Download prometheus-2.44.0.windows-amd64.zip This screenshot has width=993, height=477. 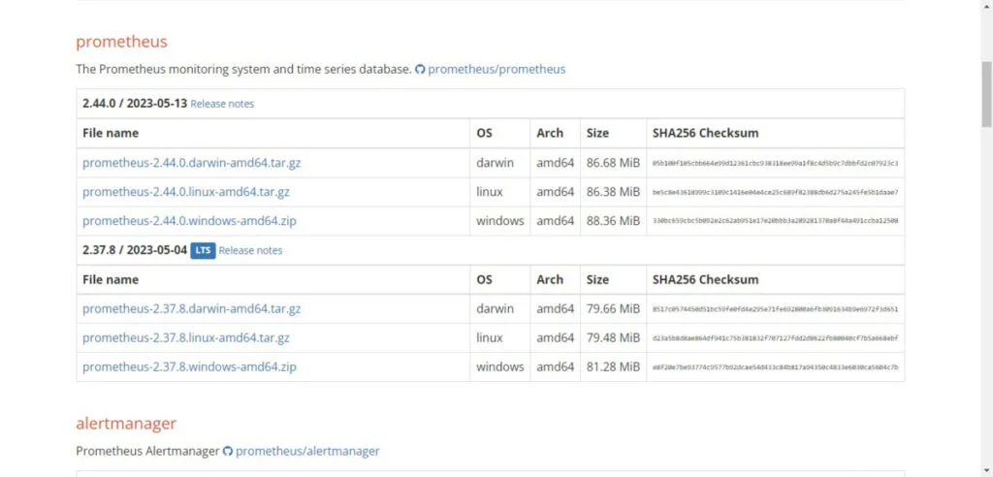coord(189,221)
